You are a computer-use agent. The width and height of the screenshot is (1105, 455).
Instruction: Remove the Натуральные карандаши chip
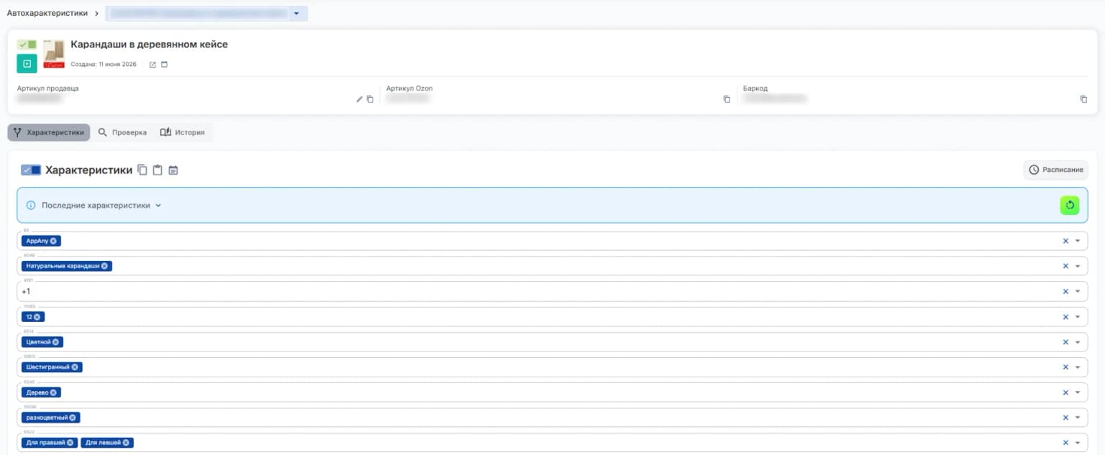click(x=104, y=266)
